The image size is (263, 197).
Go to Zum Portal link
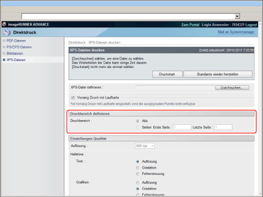click(x=190, y=25)
